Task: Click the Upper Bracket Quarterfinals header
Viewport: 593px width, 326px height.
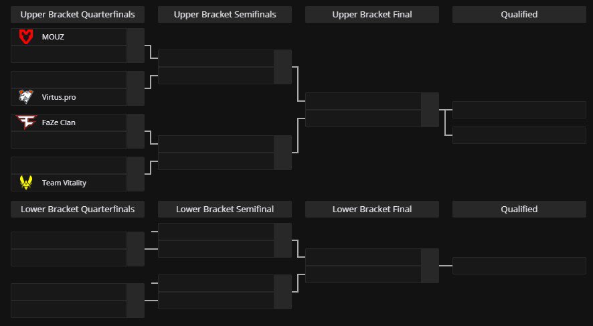Action: coord(78,14)
